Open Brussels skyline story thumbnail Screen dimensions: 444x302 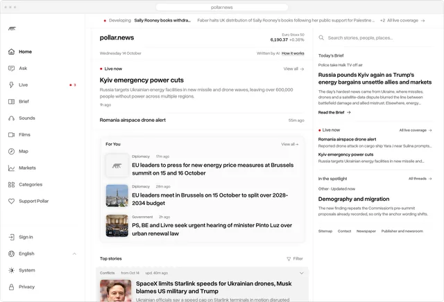[117, 196]
